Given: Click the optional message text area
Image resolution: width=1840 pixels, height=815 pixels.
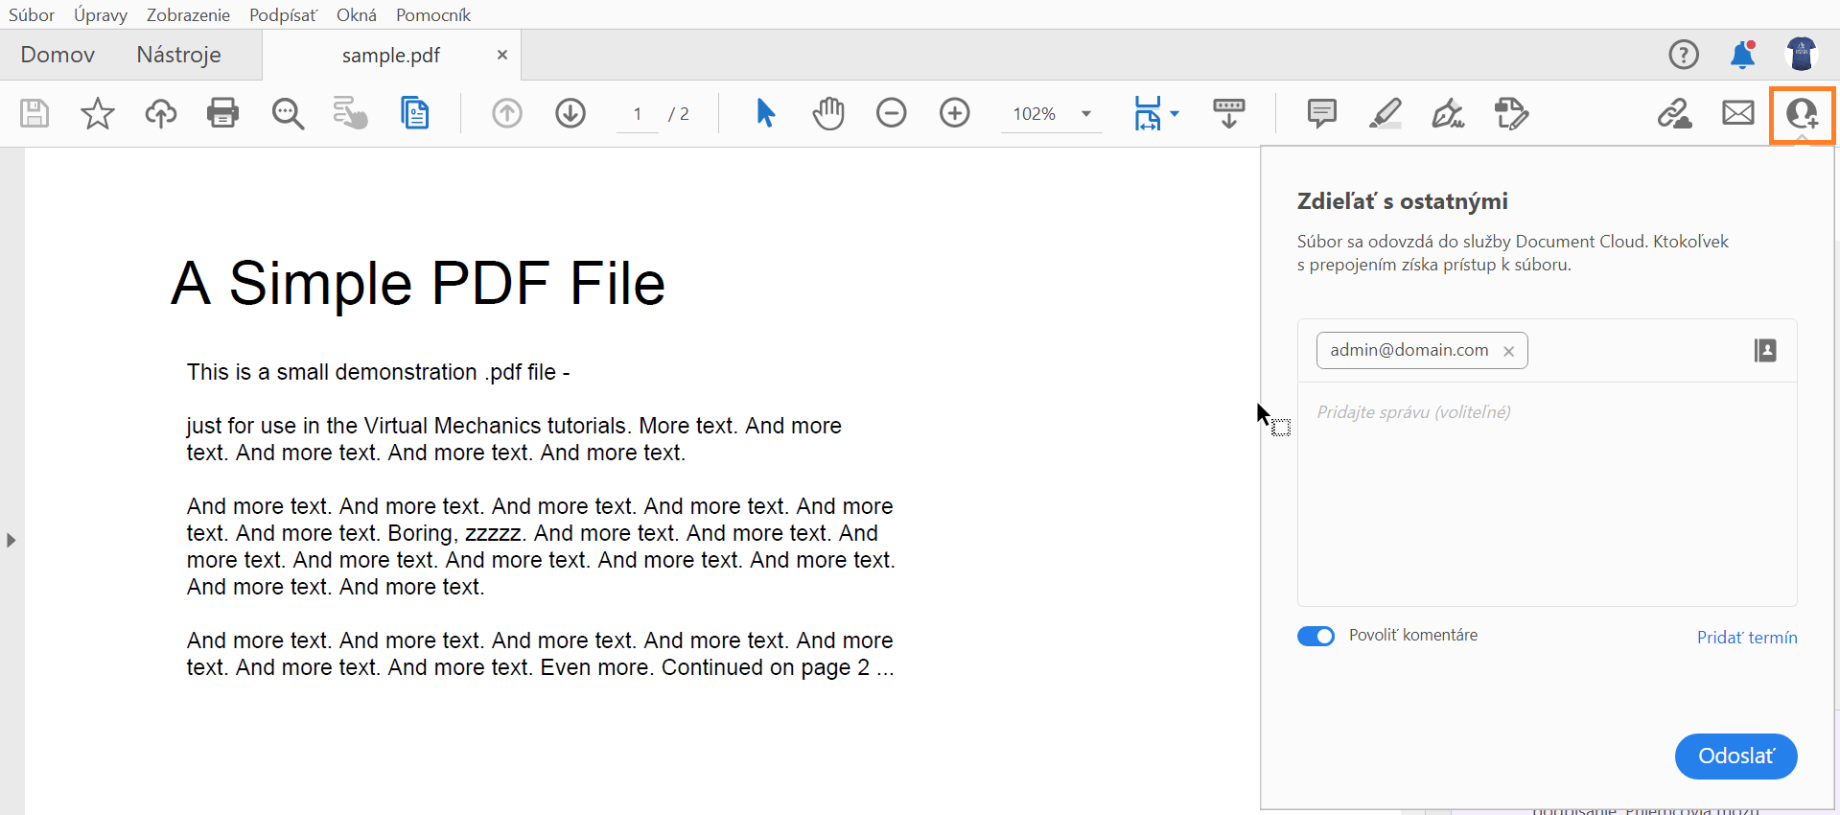Looking at the screenshot, I should [1547, 494].
